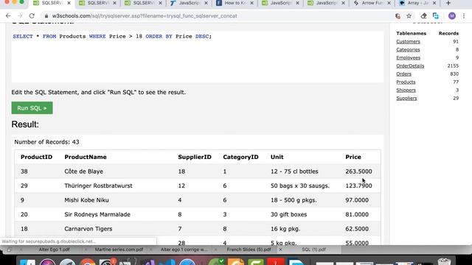Click the browser forward arrow

pos(20,16)
